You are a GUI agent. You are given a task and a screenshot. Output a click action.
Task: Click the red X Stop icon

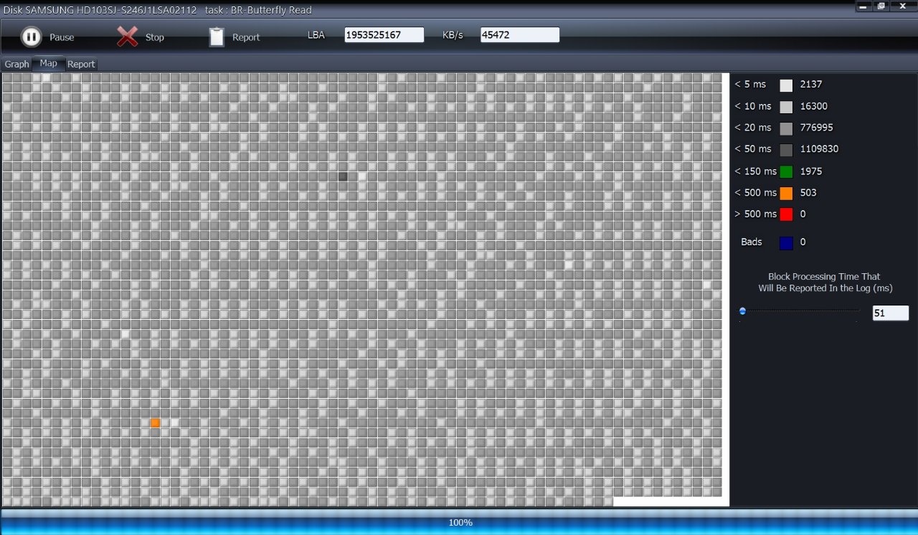pos(127,37)
